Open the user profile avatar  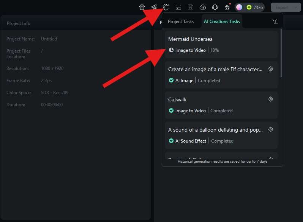239,7
